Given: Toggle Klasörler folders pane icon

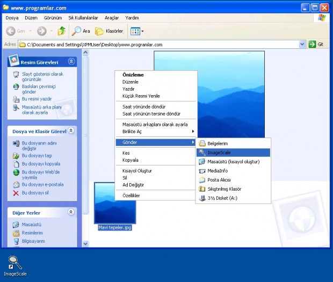Looking at the screenshot, I should 99,31.
